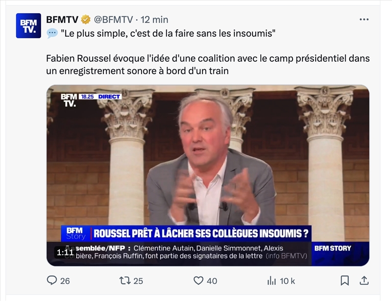392x301 pixels.
Task: Toggle the heart icon to like the post
Action: click(x=198, y=280)
